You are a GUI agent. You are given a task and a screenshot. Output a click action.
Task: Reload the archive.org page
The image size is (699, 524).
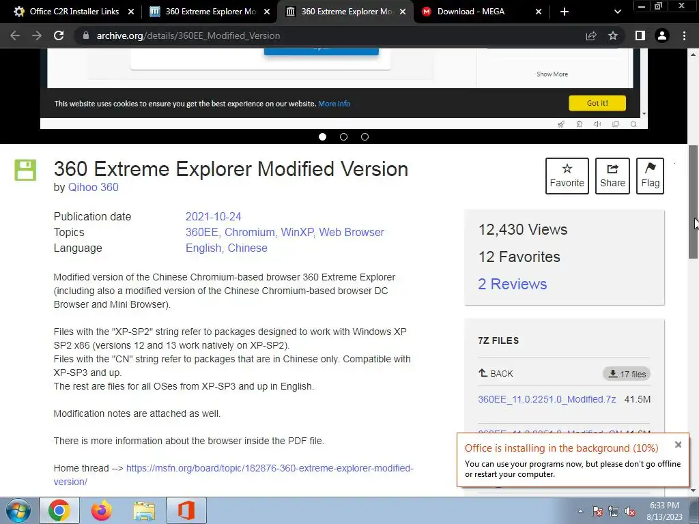point(59,35)
